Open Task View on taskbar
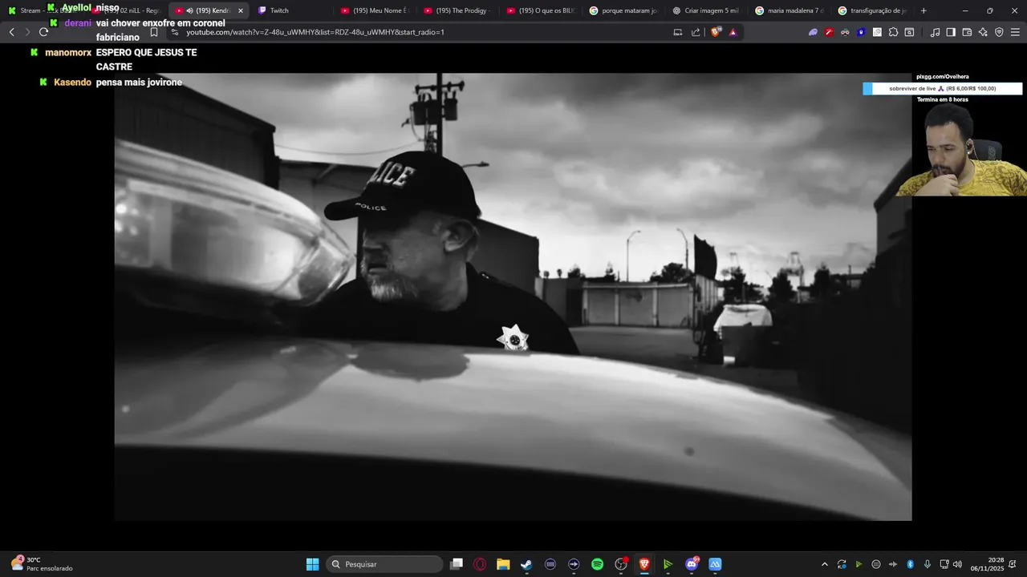 457,564
